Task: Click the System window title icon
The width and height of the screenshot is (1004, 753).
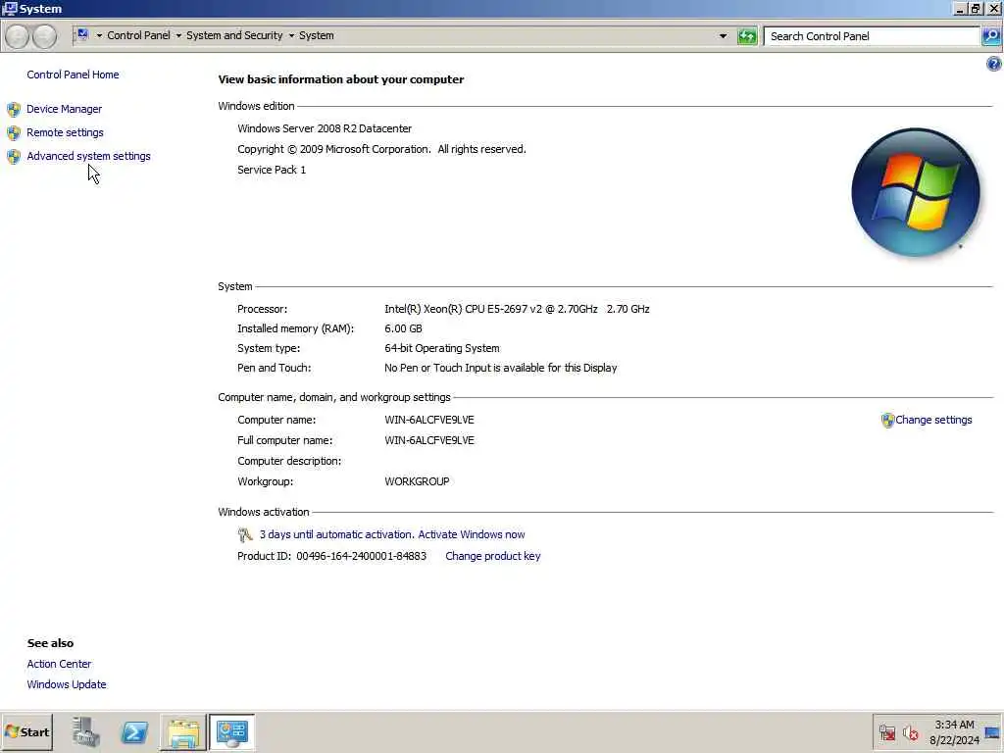Action: 10,8
